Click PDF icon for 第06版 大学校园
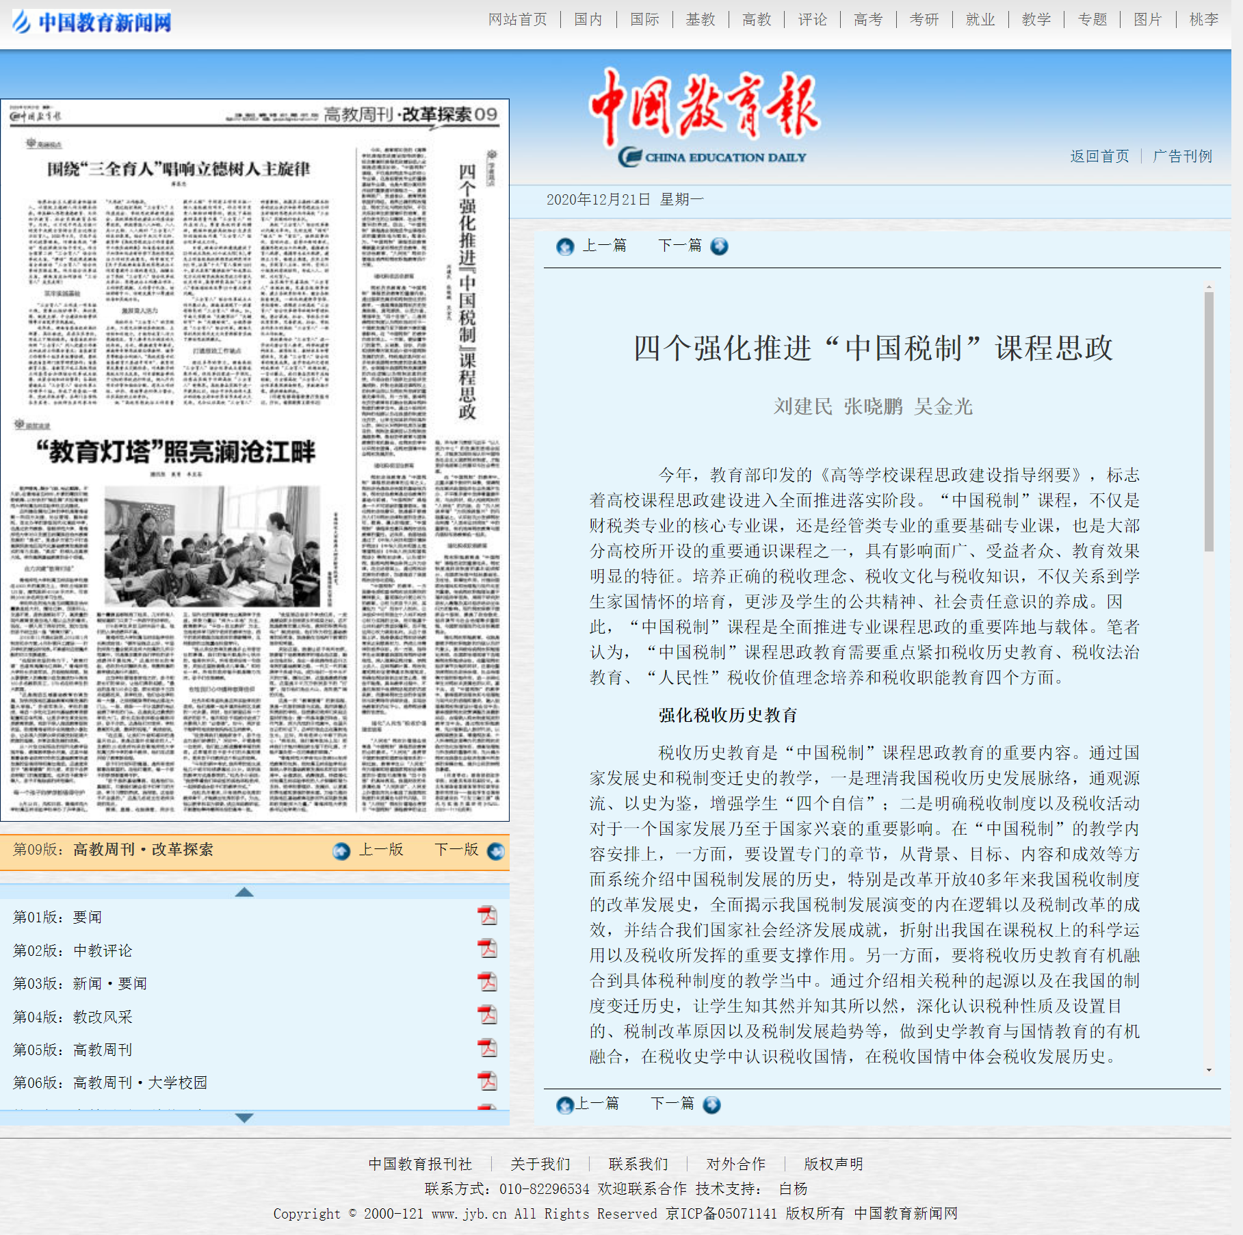The image size is (1243, 1235). click(487, 1081)
